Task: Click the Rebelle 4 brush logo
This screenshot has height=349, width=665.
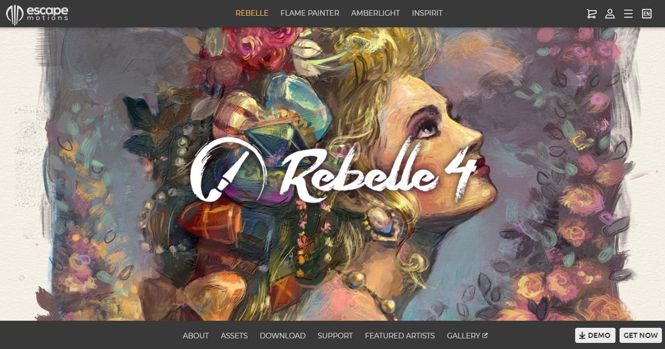Action: click(x=228, y=169)
